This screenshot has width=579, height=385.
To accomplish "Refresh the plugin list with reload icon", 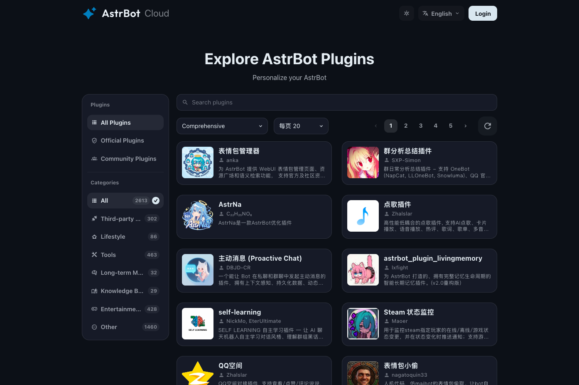I will pyautogui.click(x=488, y=126).
